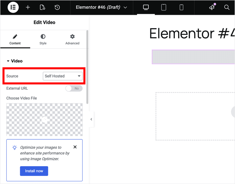
Task: Click the empty dashed container on canvas
Action: coord(195,116)
